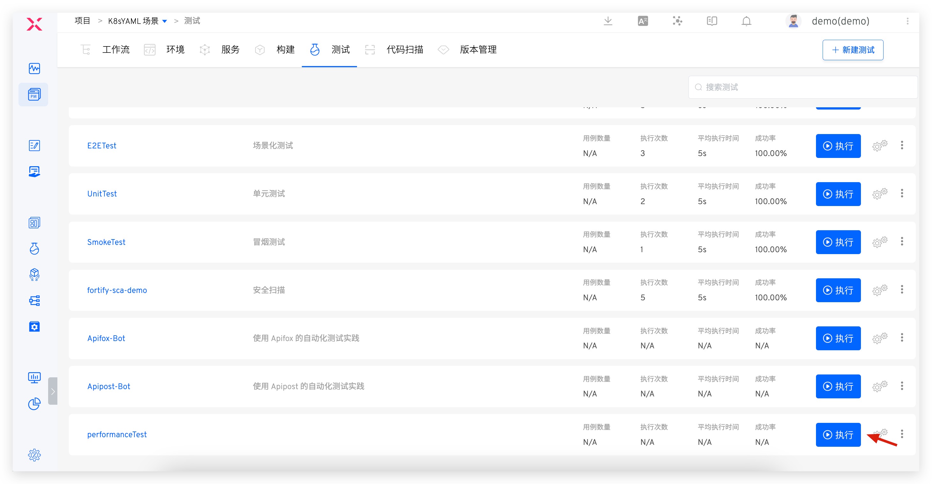Expand the collapsed sidebar panel arrow
Screen dimensions: 932x484
(53, 391)
